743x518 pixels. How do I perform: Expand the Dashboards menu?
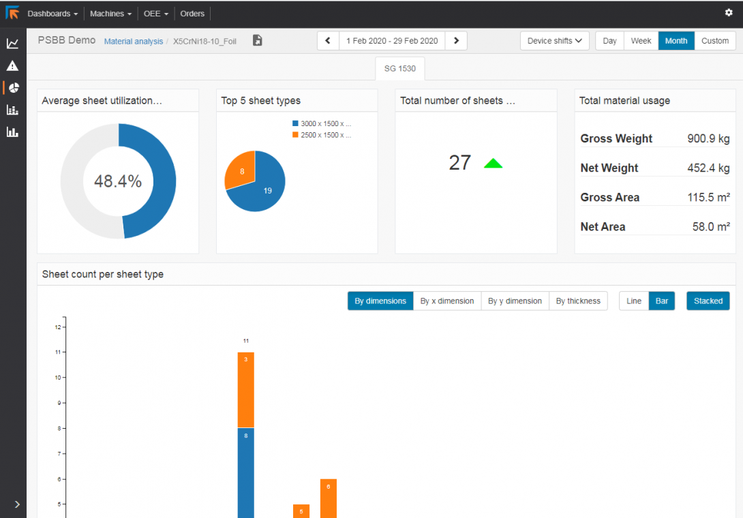coord(52,14)
